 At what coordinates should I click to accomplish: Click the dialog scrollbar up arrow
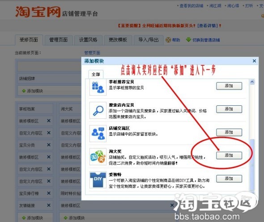252,82
